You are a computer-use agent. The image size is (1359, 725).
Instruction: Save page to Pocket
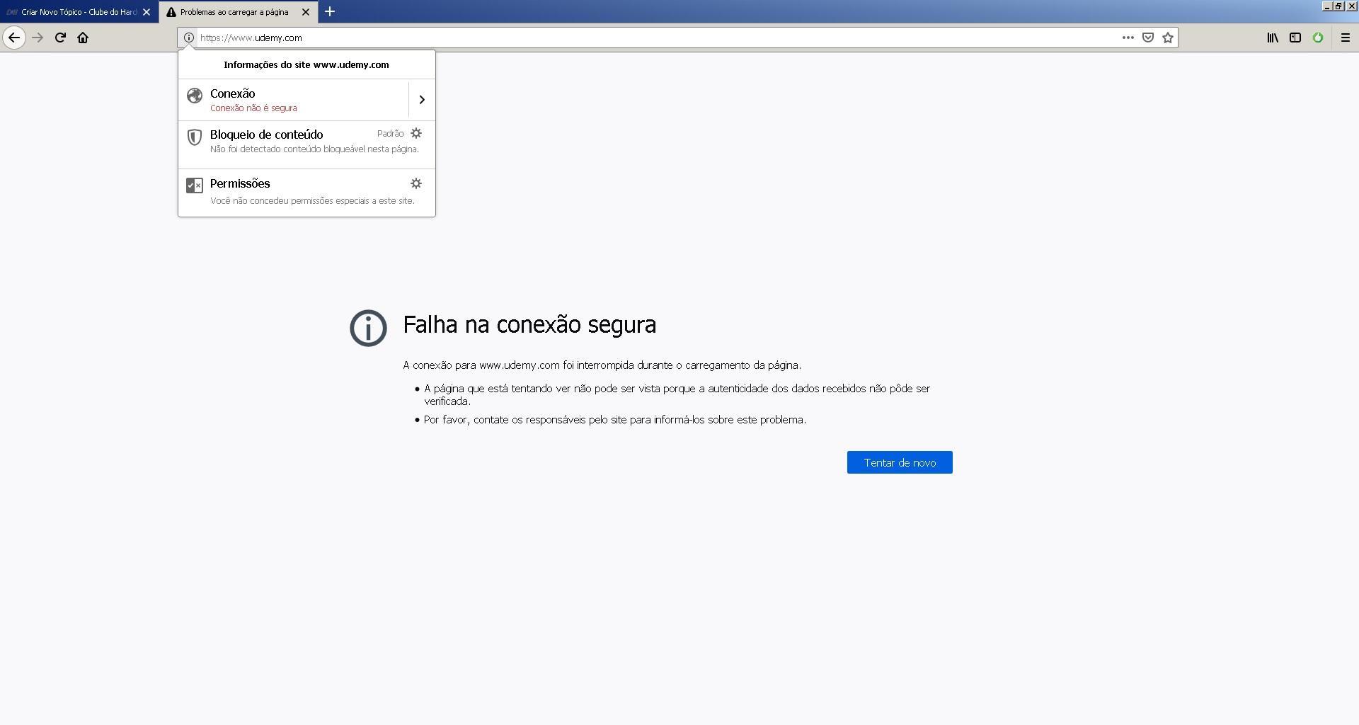point(1148,38)
